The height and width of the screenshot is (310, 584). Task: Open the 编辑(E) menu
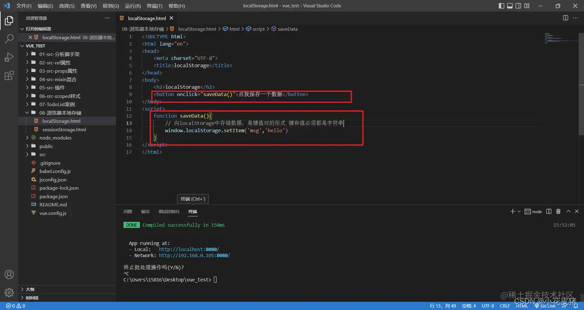tap(45, 6)
